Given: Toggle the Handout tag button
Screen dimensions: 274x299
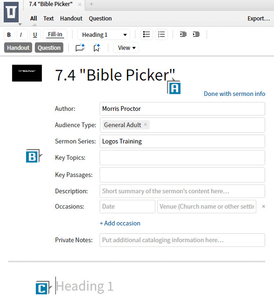Looking at the screenshot, I should 18,48.
